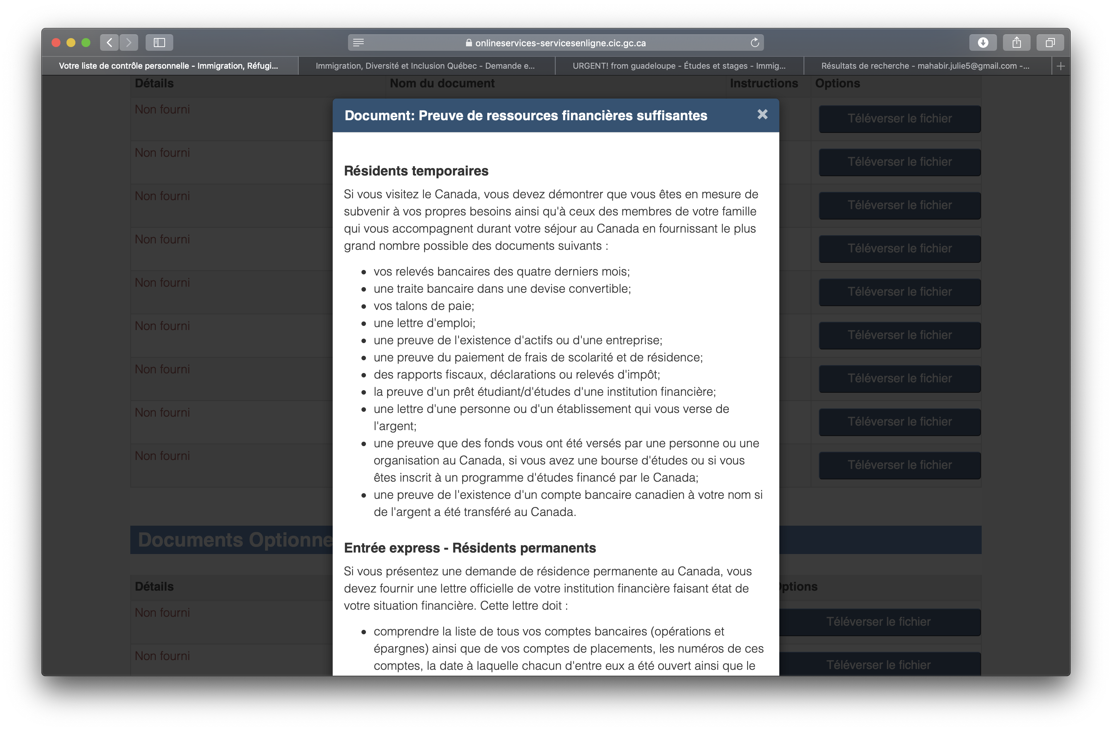This screenshot has width=1112, height=731.
Task: Click Safari back navigation arrow
Action: pyautogui.click(x=109, y=43)
